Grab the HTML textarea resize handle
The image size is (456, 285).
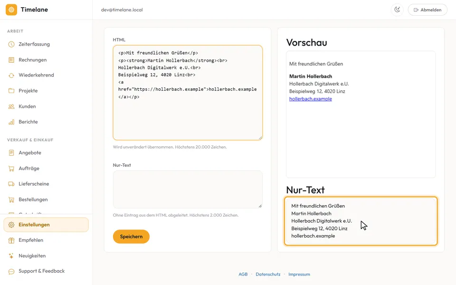tap(260, 138)
